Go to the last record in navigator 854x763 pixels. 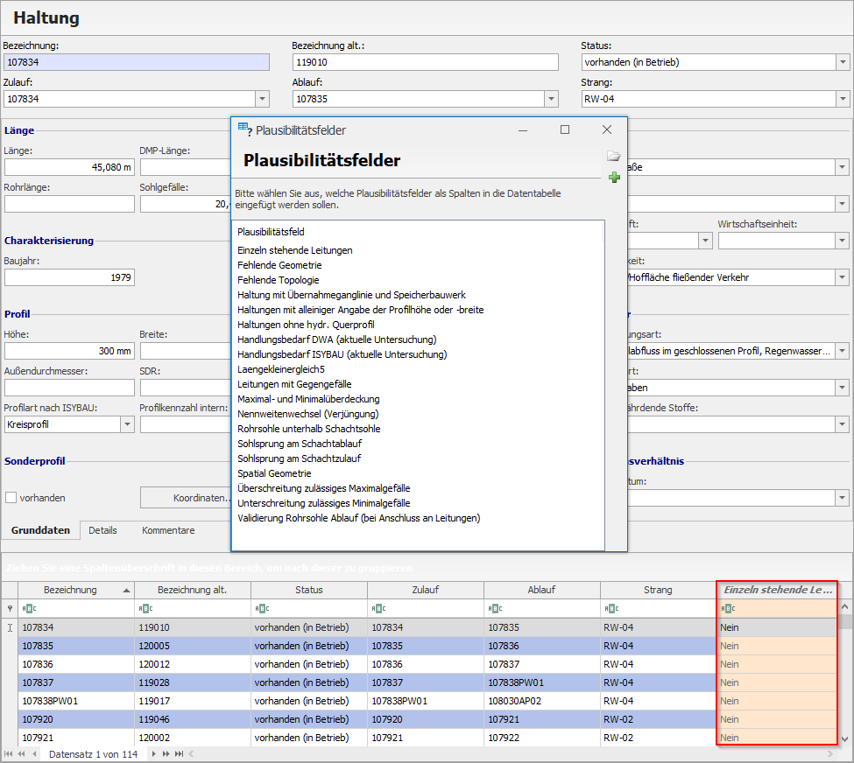click(x=178, y=753)
